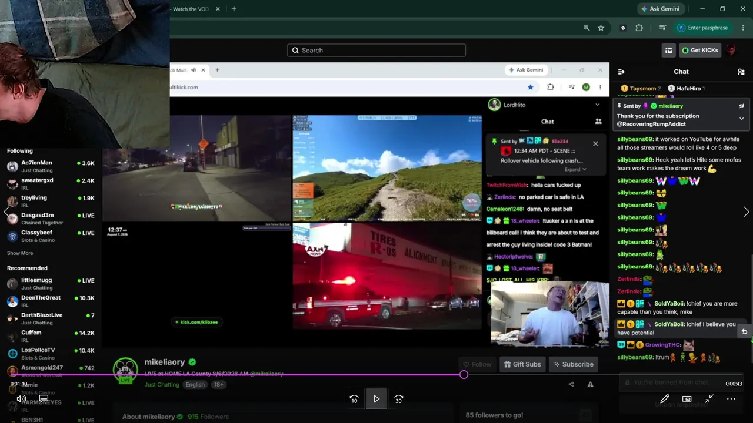The image size is (753, 423).
Task: Open sweatergxd channel from sidebar
Action: pos(51,184)
